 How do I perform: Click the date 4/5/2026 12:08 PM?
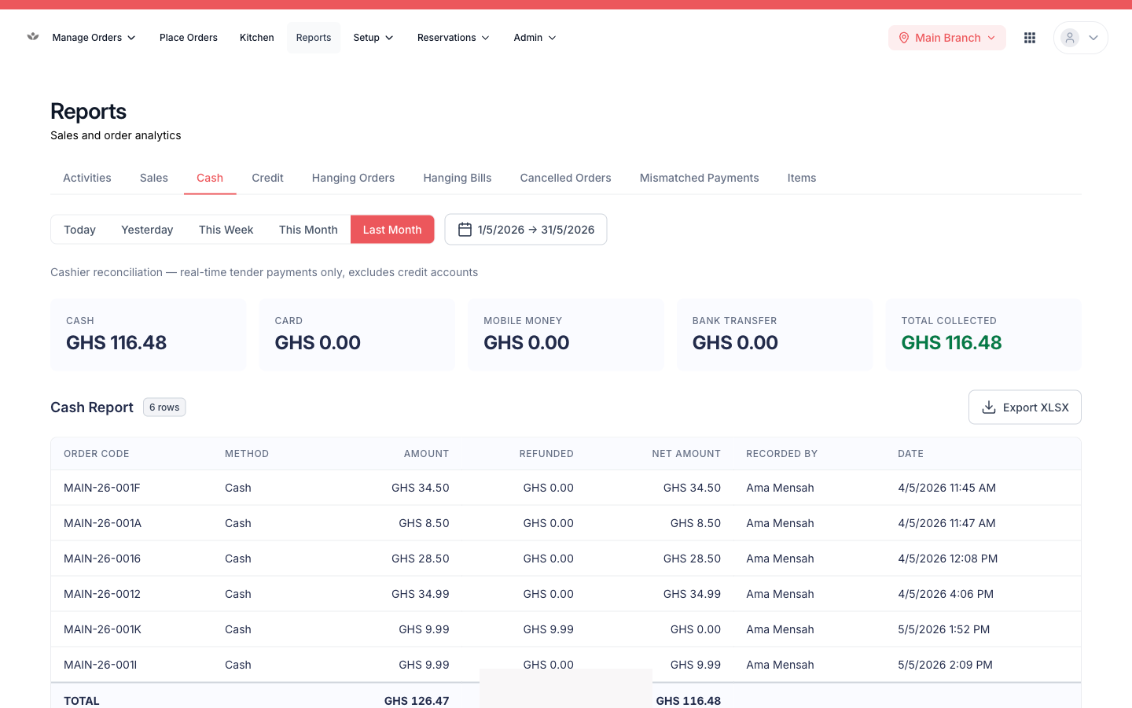(948, 559)
